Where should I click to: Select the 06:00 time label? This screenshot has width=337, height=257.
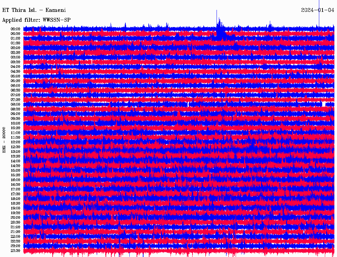pyautogui.click(x=15, y=86)
